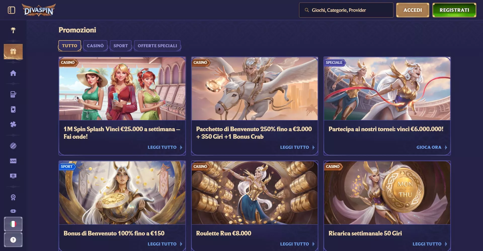Open the playing card games icon
The image size is (483, 251).
click(x=13, y=109)
